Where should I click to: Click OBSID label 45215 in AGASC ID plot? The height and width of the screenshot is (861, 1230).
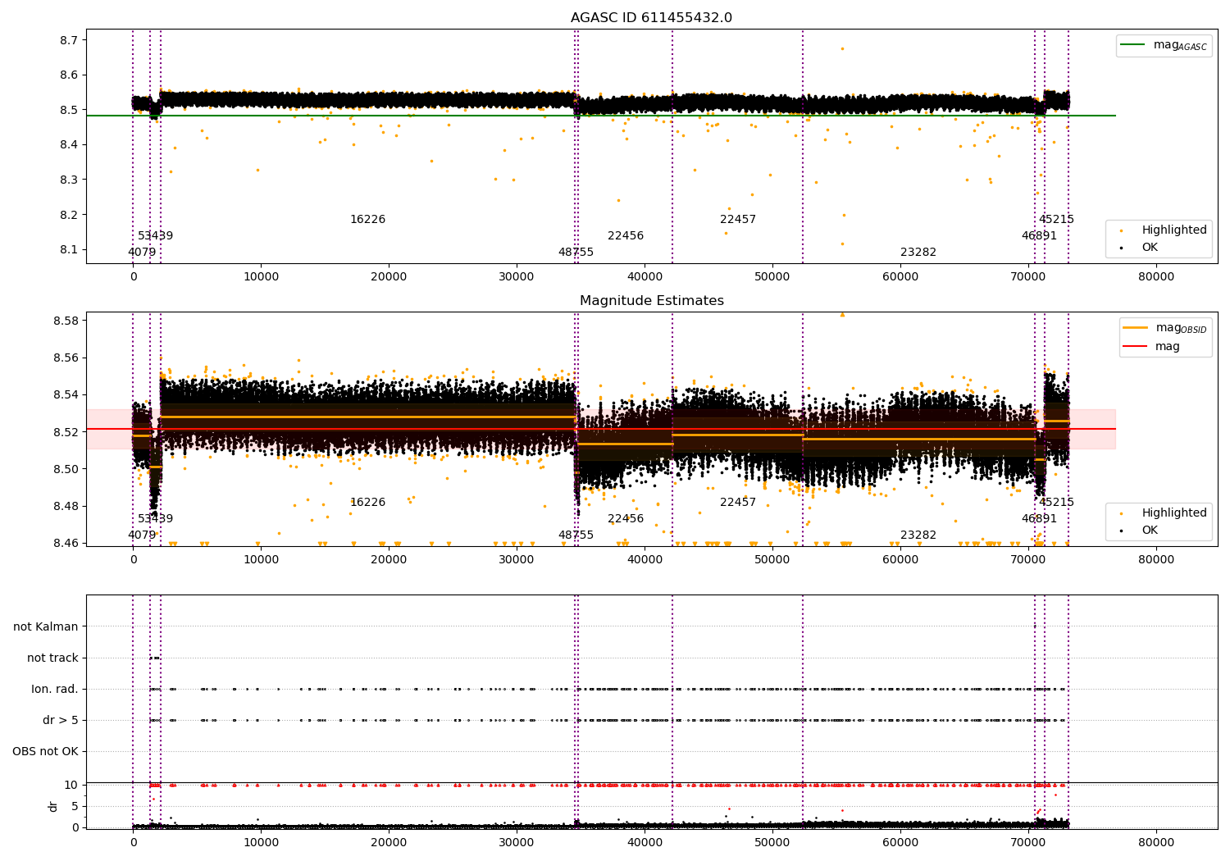pos(1056,220)
